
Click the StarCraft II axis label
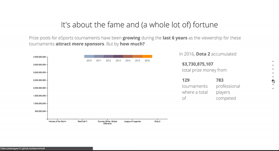82,121
